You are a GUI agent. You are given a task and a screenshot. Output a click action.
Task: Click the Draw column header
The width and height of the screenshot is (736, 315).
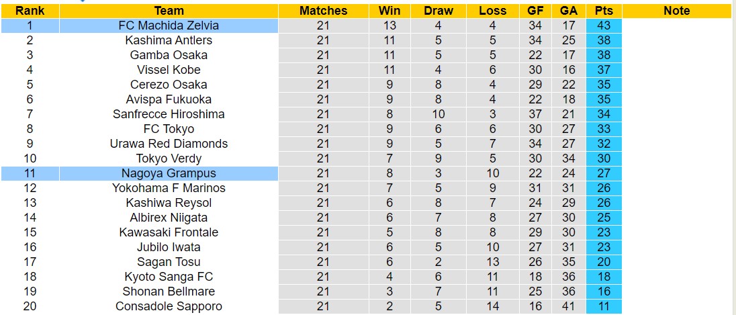pyautogui.click(x=439, y=11)
